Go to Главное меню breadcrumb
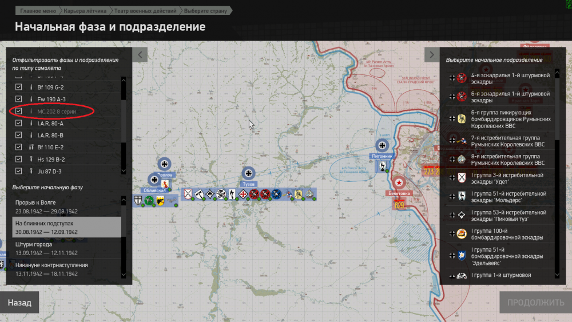 pos(38,11)
